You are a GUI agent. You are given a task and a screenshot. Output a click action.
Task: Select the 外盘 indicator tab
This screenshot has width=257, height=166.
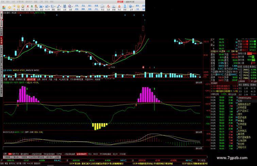coord(55,79)
